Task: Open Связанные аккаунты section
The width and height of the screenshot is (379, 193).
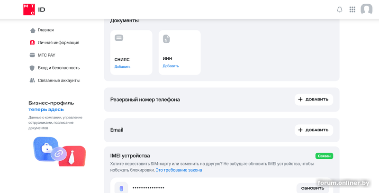Action: [59, 81]
